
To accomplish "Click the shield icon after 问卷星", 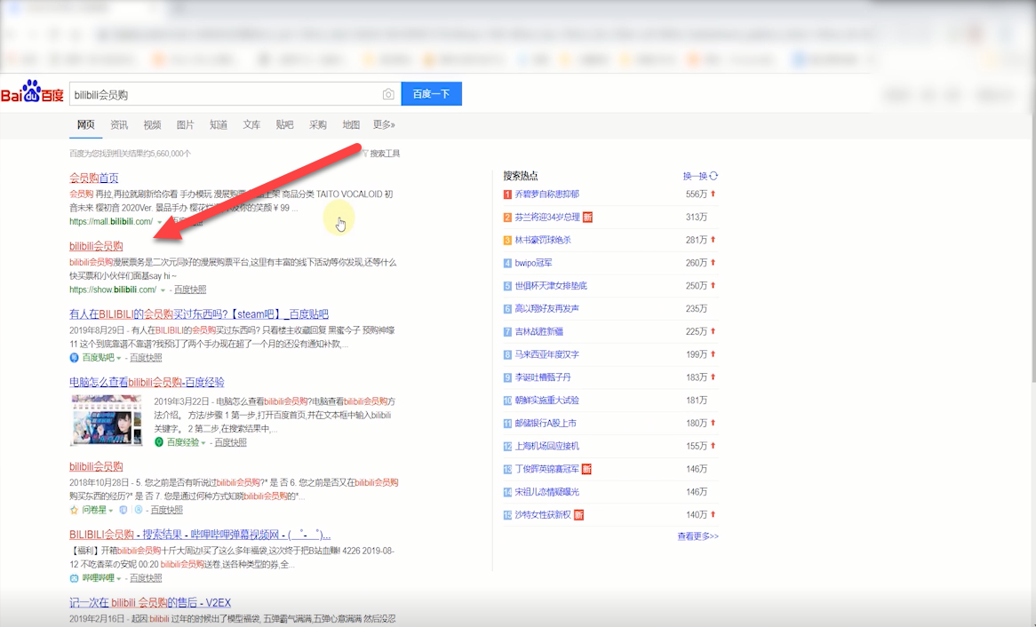I will click(123, 510).
